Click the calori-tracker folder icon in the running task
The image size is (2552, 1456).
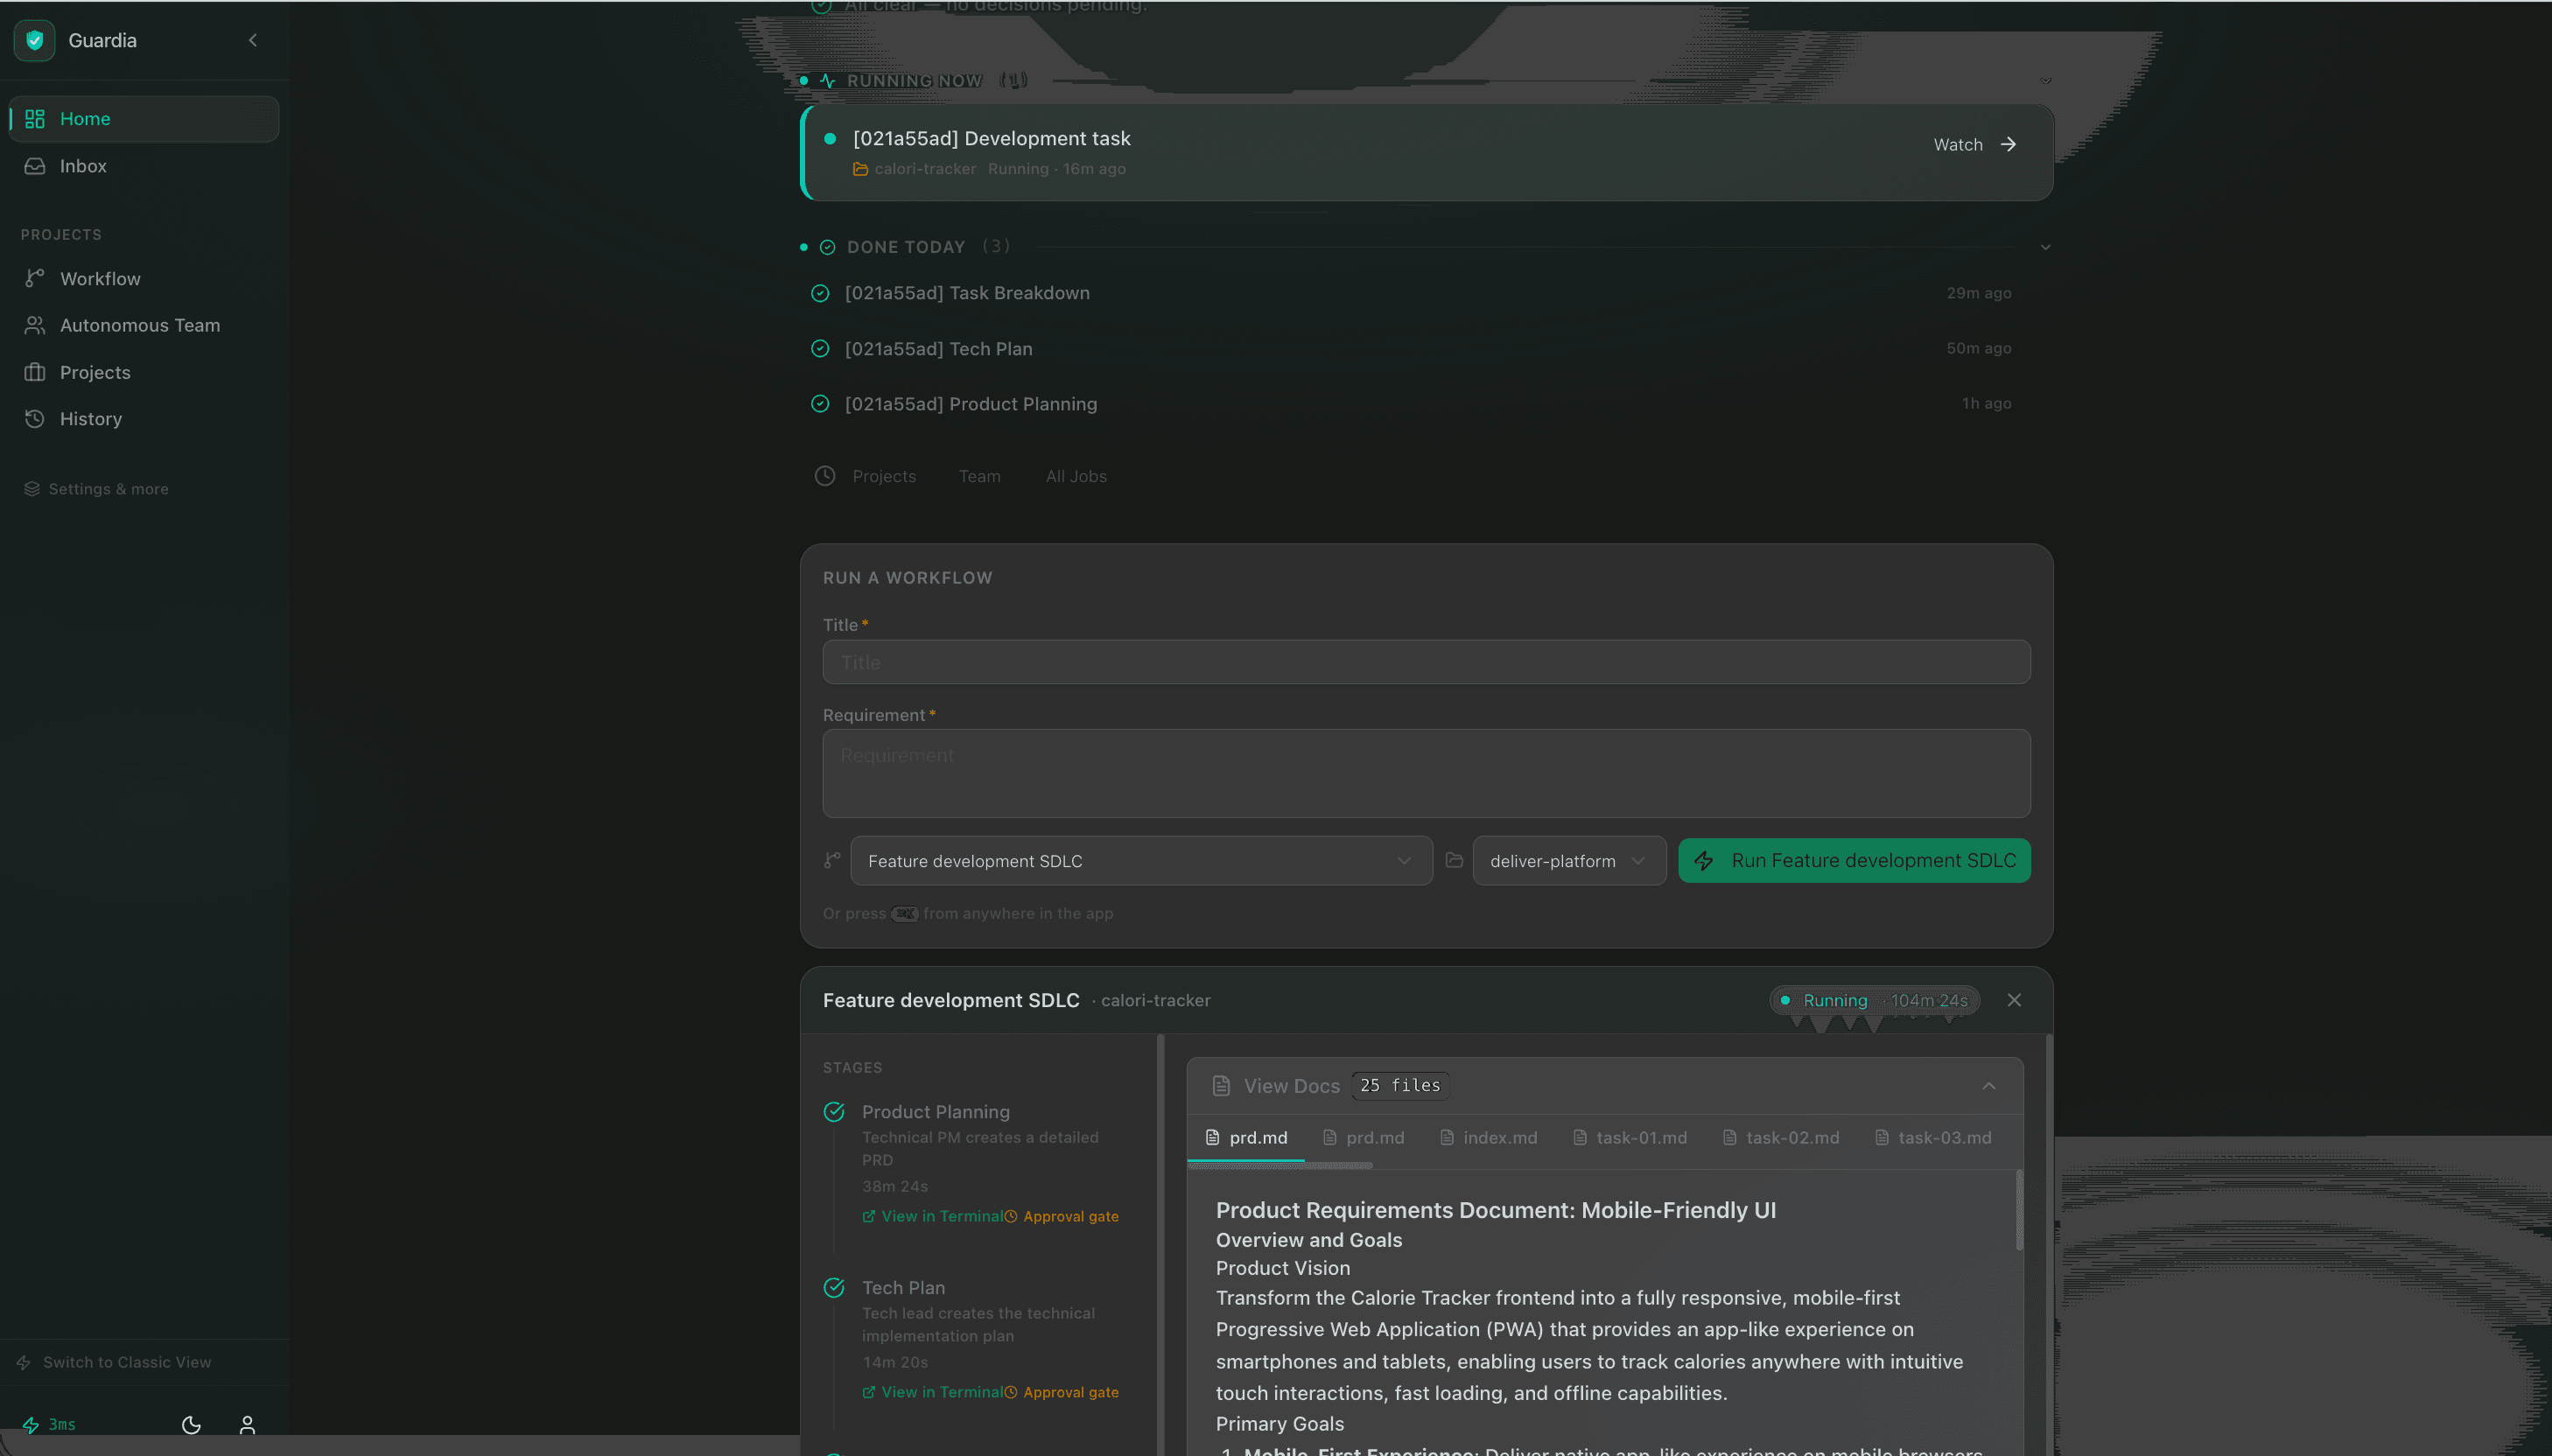[860, 169]
